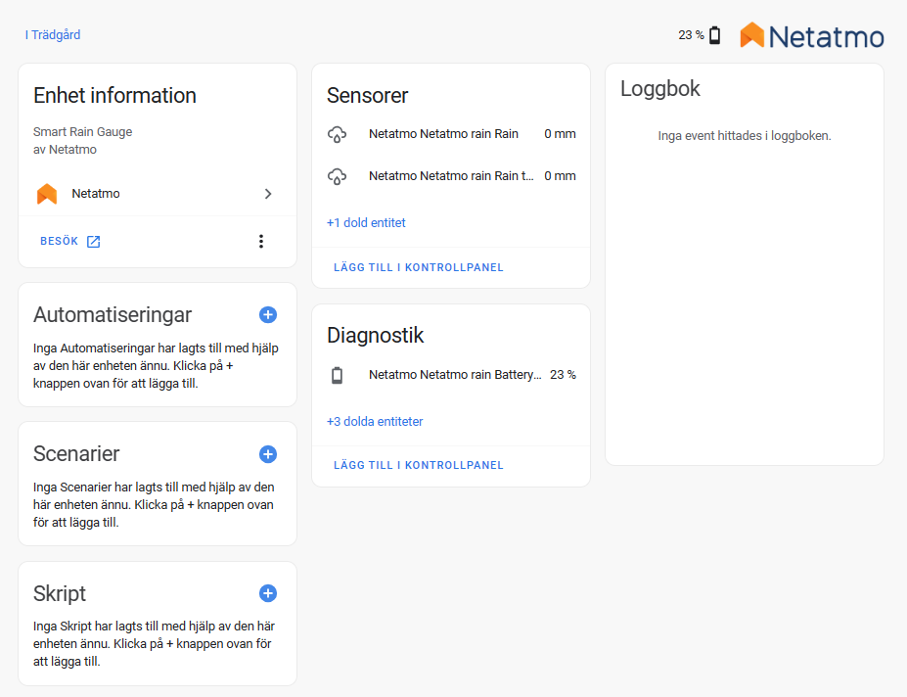Click the external link icon beside BESÖK
The height and width of the screenshot is (697, 907).
coord(93,242)
